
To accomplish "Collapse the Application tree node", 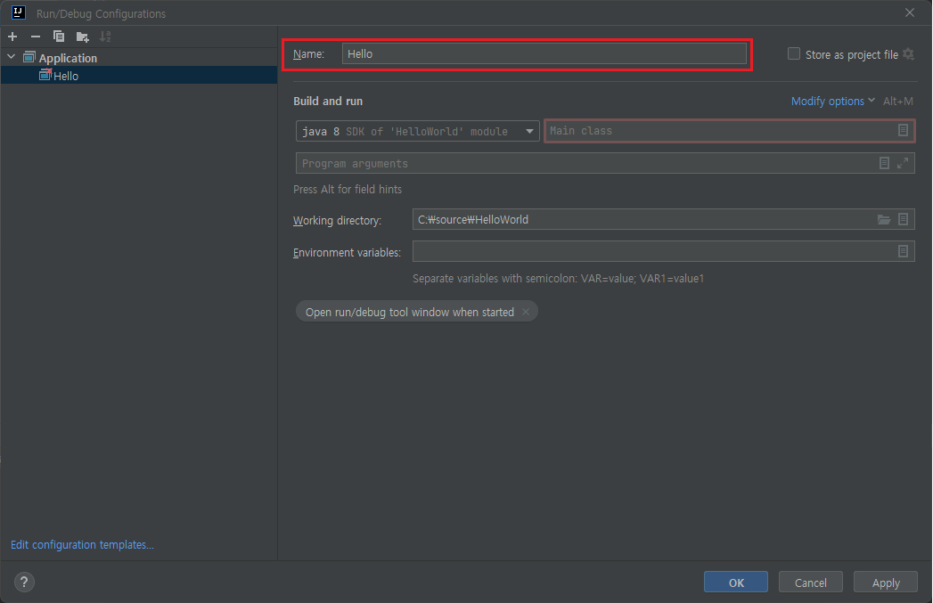I will [x=12, y=57].
